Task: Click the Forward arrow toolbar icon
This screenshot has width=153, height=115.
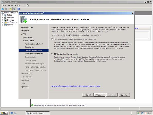Action: (x=6, y=9)
